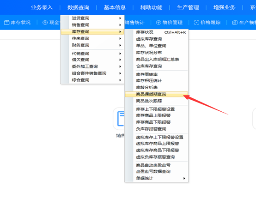This screenshot has width=256, height=199.
Task: Click the blue document icon above 销售
Action: click(121, 119)
